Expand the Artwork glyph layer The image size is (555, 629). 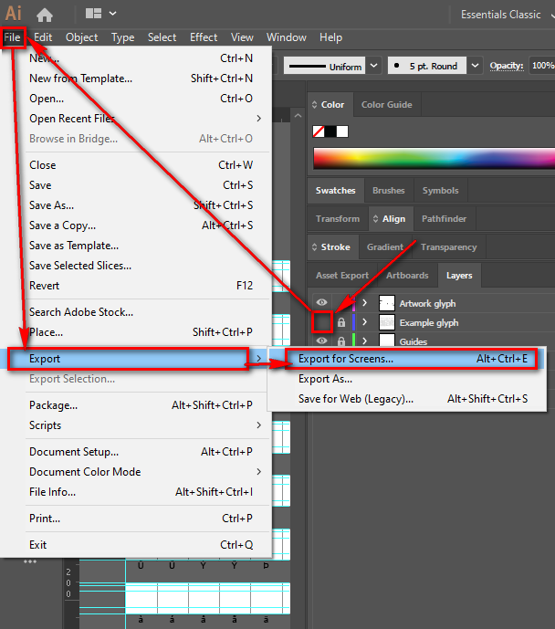click(x=364, y=303)
